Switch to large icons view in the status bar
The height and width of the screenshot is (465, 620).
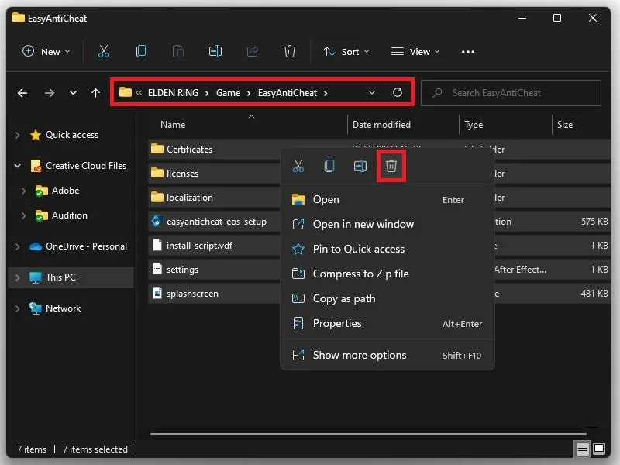tap(599, 449)
